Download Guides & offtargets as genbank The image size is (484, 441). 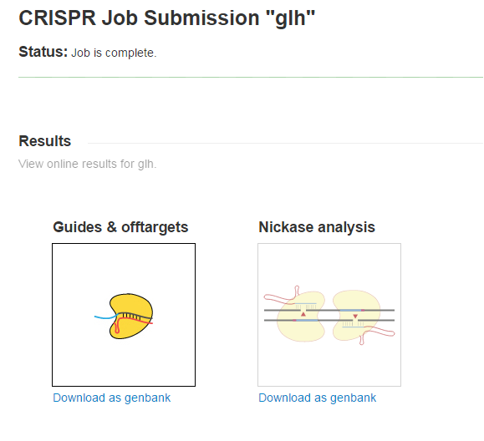[x=111, y=398]
